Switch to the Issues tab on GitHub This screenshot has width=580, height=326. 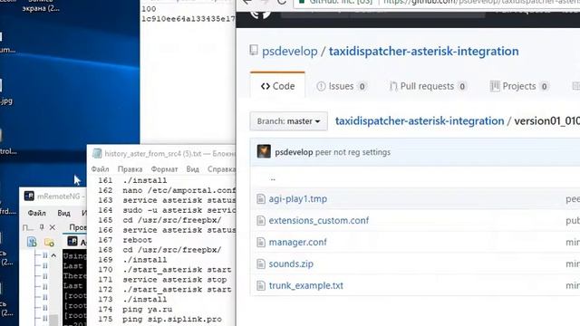click(x=341, y=86)
